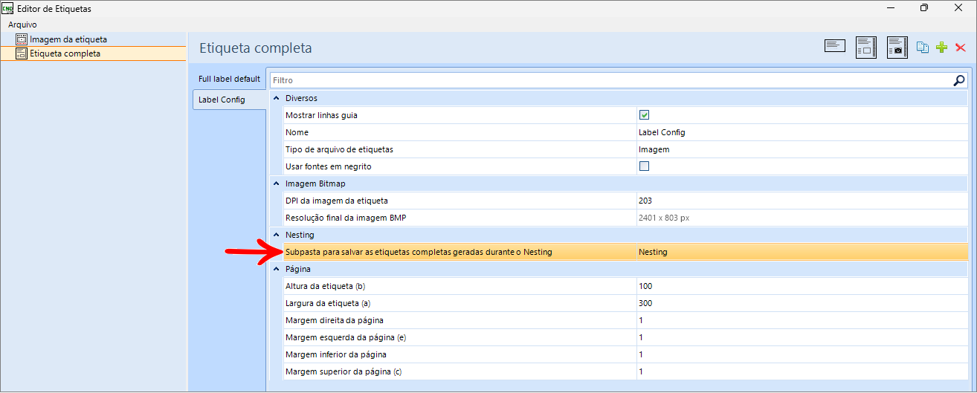Screen dimensions: 977x393
Task: Click the magnifier search icon in the Filtro box
Action: click(x=959, y=80)
